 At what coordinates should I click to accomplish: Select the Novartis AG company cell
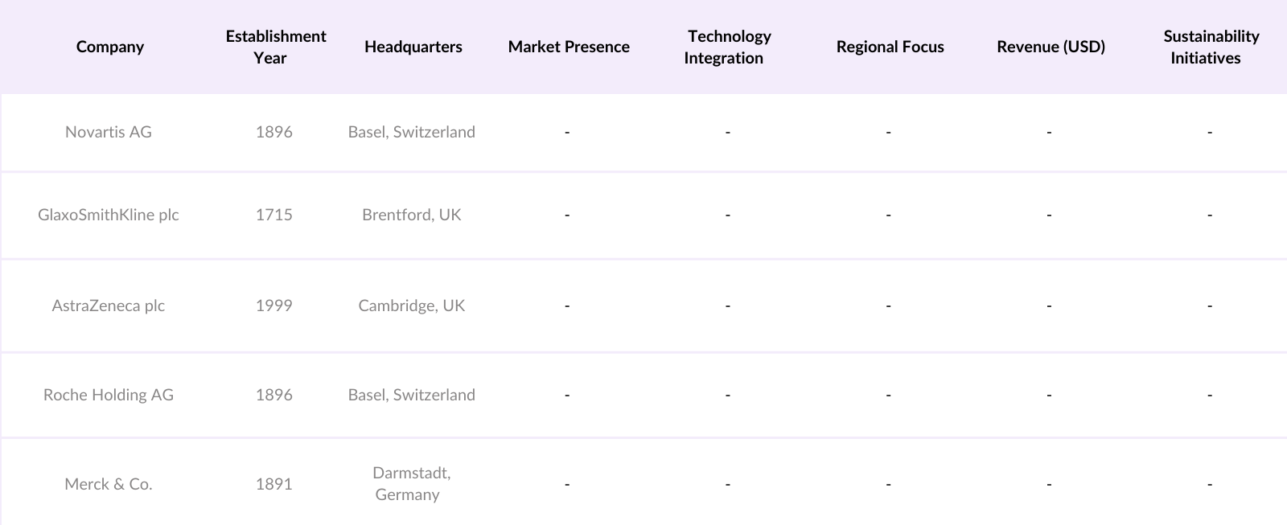pos(109,132)
